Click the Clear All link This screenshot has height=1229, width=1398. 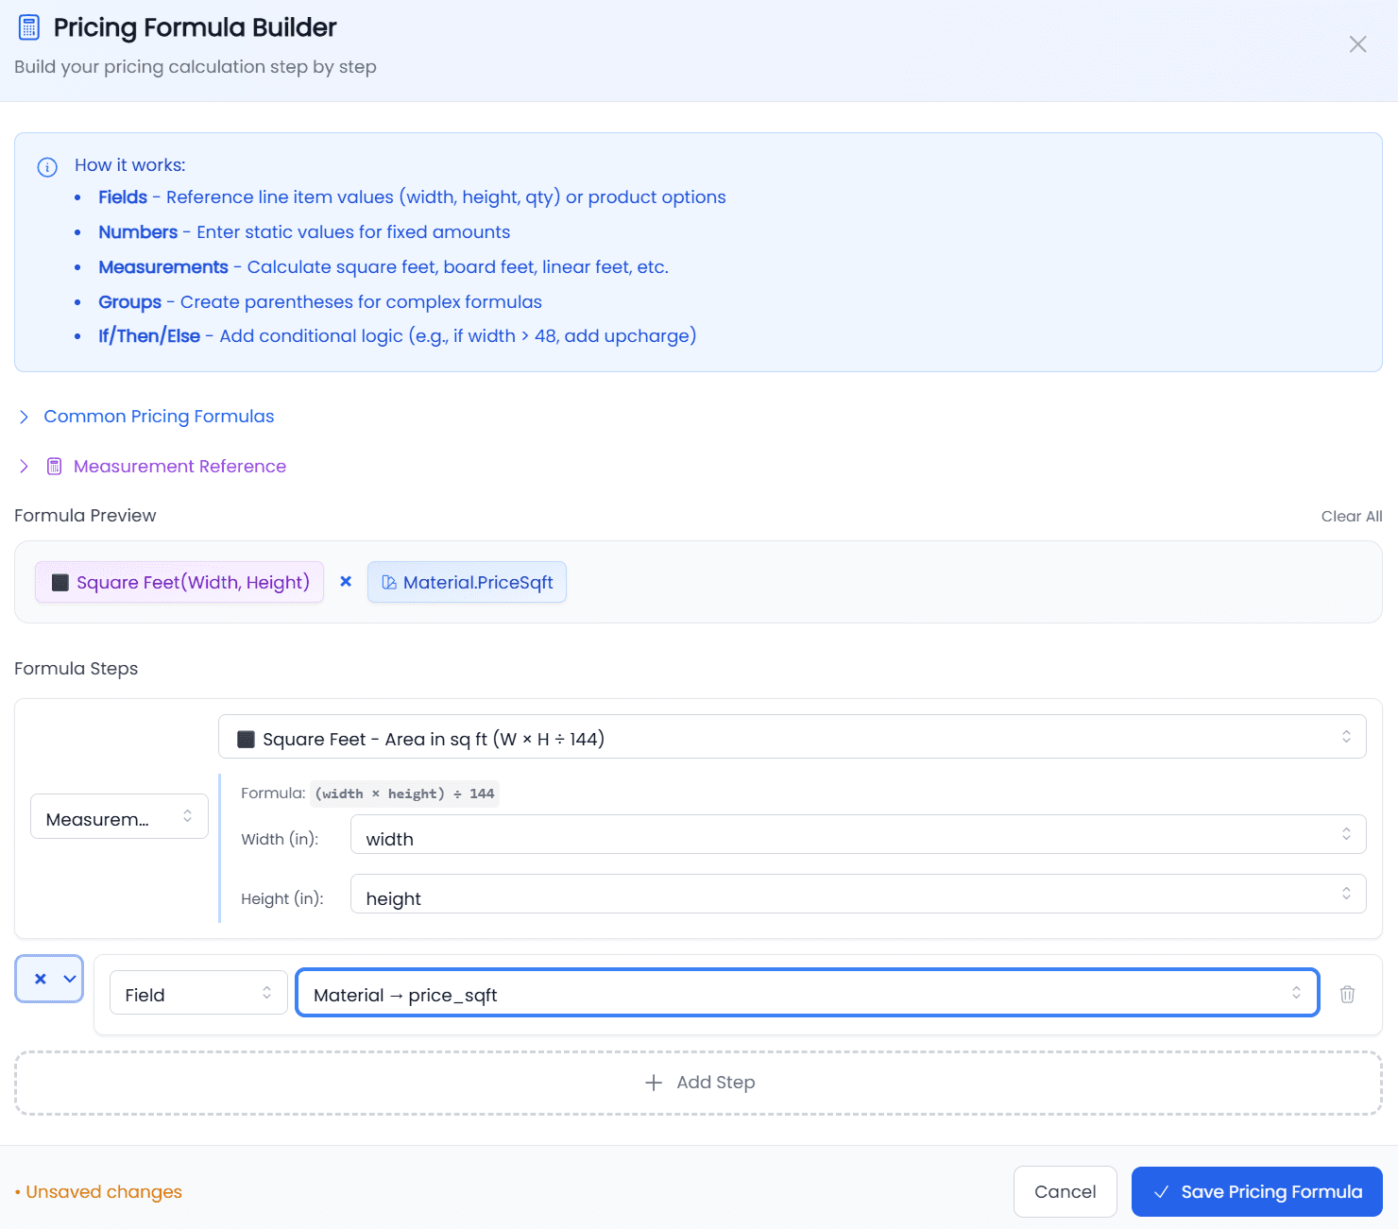pyautogui.click(x=1352, y=516)
